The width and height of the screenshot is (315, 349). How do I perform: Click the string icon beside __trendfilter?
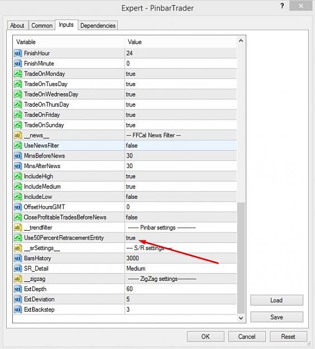18,227
